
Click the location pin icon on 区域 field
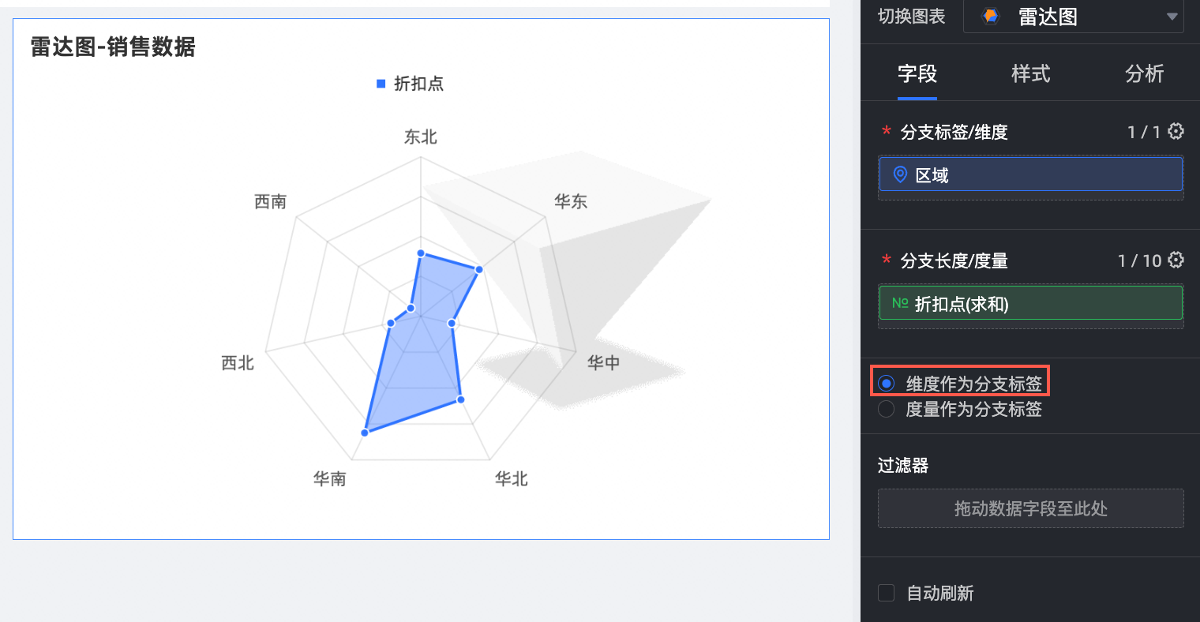900,174
